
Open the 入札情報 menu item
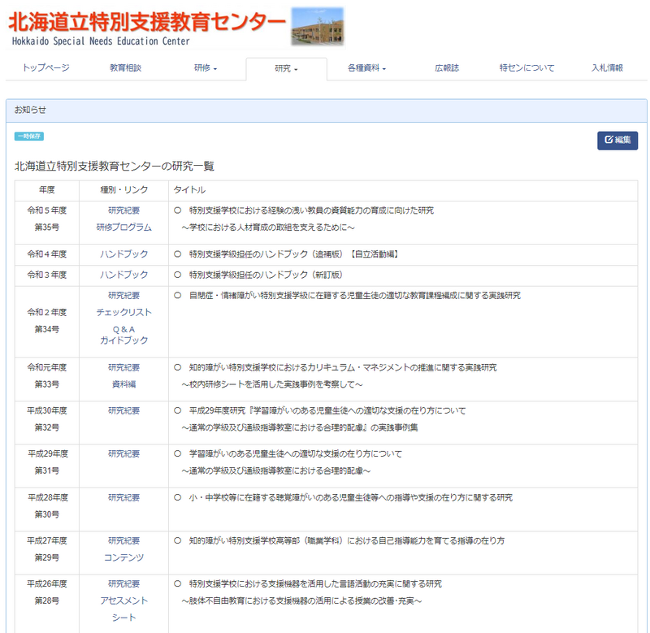click(x=607, y=68)
